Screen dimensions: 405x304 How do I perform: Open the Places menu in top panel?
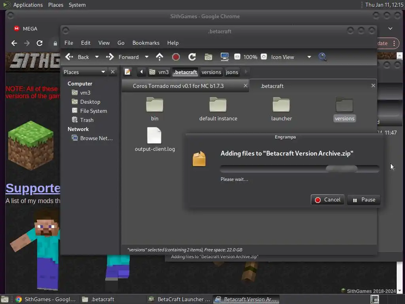pos(56,5)
